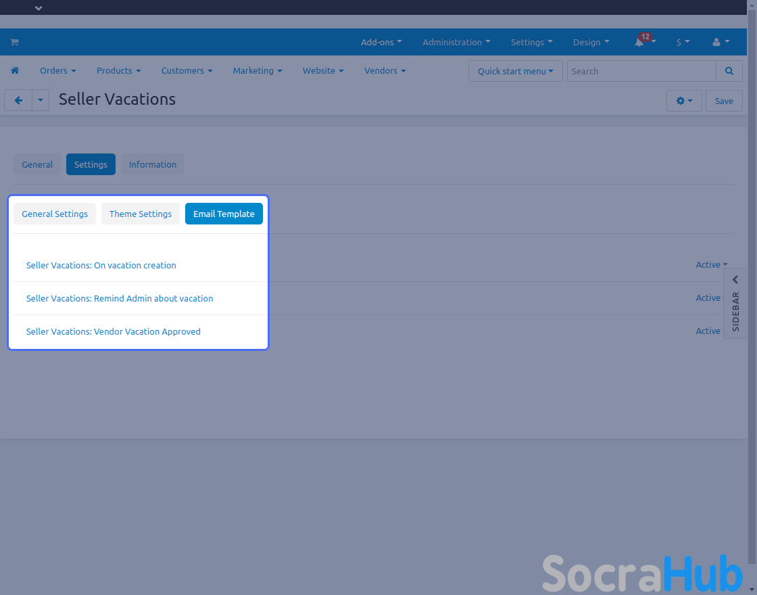
Task: Collapse the sidebar chevron
Action: (x=735, y=280)
